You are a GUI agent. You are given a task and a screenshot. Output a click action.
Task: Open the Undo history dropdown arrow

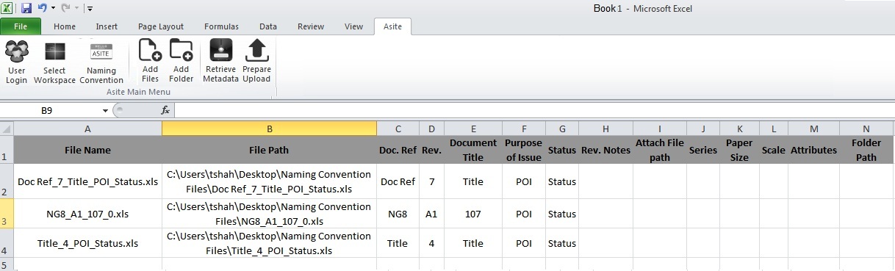coord(54,9)
